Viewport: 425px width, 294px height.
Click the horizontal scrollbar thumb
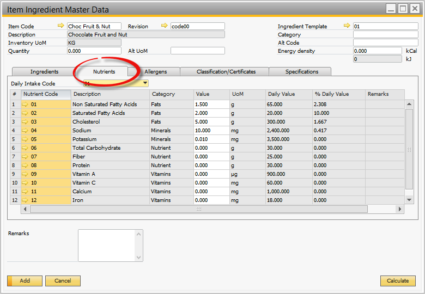(x=199, y=209)
